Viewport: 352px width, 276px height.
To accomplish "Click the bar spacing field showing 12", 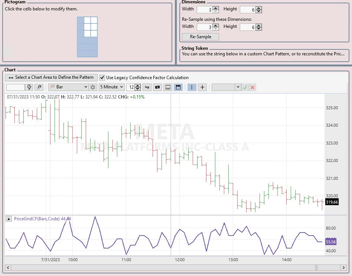I will [131, 87].
